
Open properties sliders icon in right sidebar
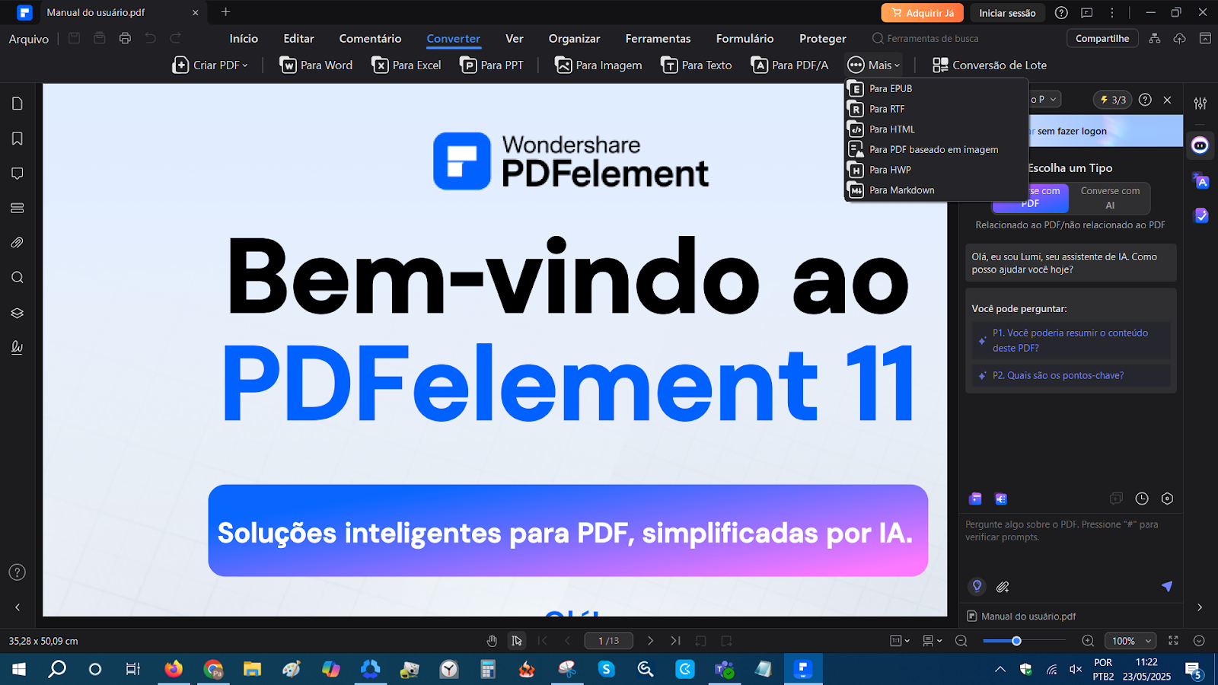(x=1200, y=103)
